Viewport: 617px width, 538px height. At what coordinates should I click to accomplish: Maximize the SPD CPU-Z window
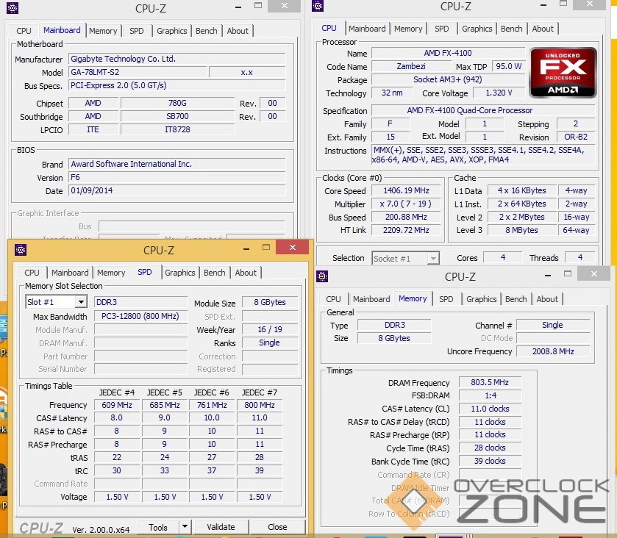pos(266,248)
